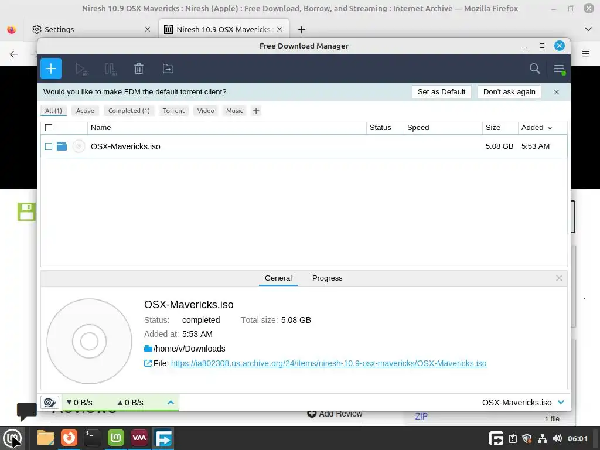This screenshot has height=450, width=600.
Task: Open folder icon for OSX-Mavericks.iso row
Action: click(x=62, y=146)
